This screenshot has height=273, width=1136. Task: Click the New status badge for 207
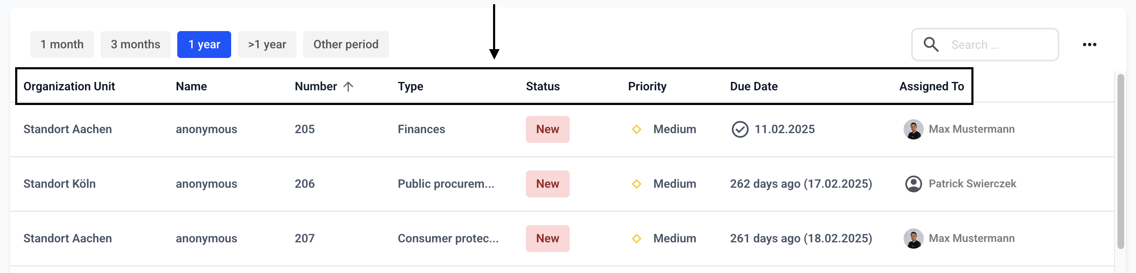click(547, 238)
